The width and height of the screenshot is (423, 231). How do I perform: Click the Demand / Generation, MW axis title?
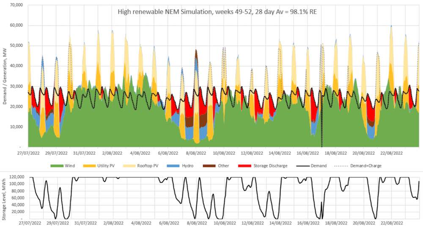point(4,76)
